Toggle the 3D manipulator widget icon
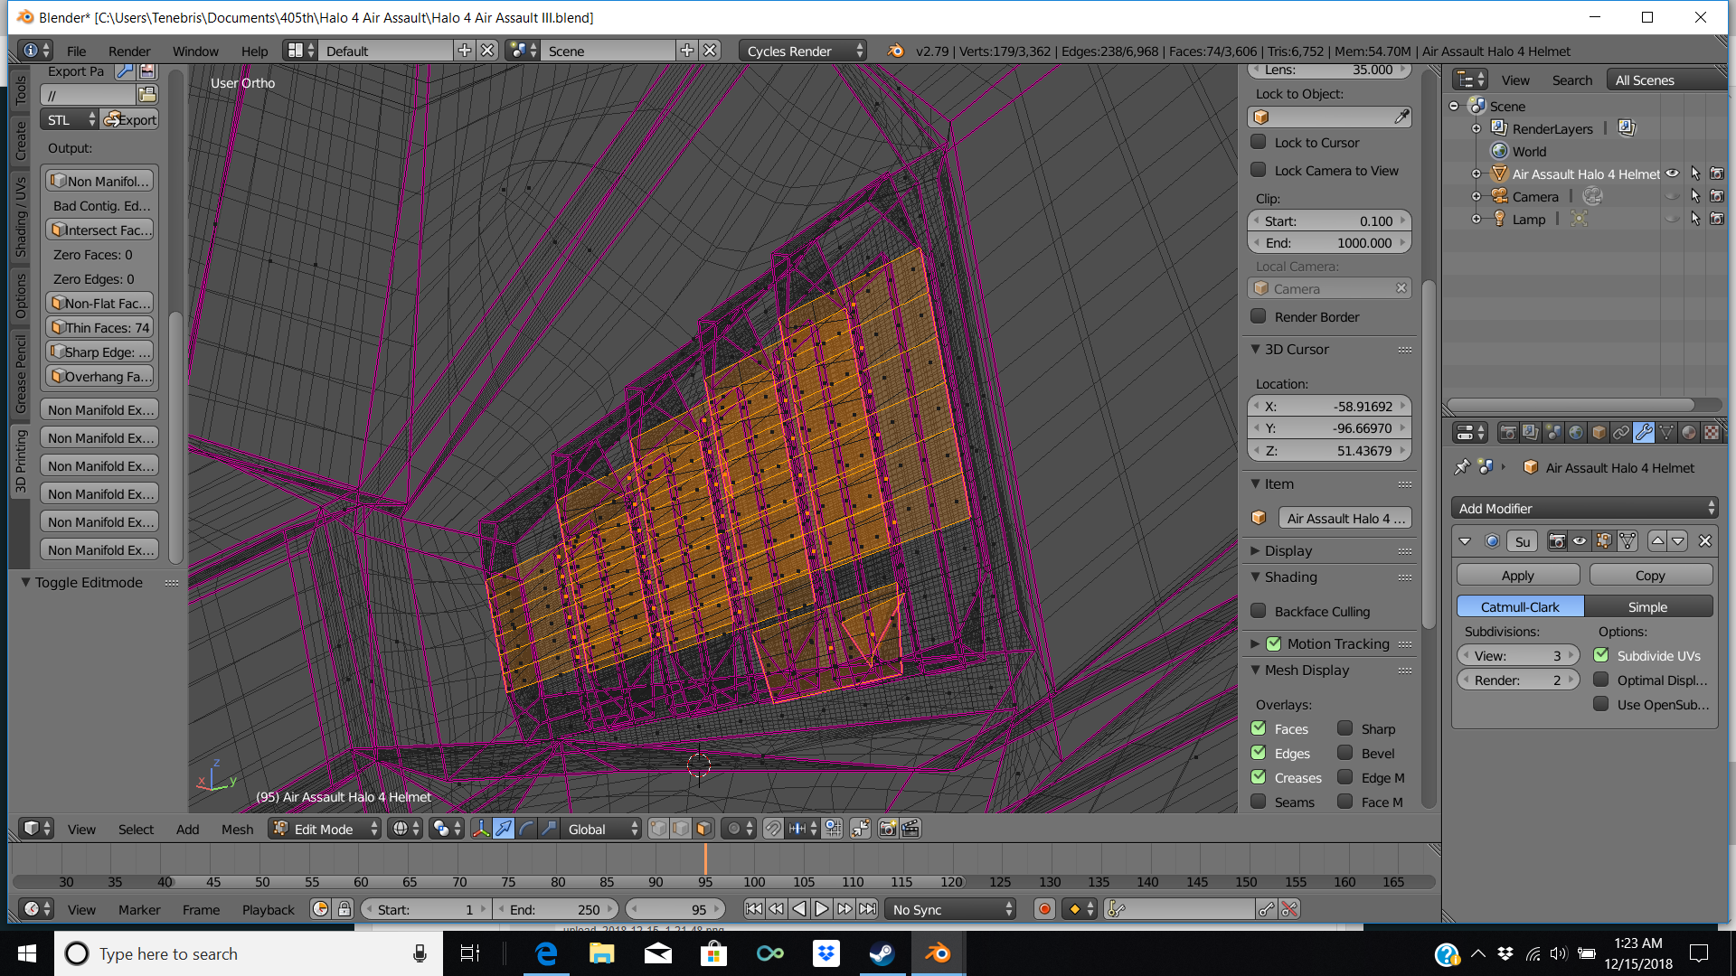This screenshot has height=976, width=1736. click(481, 829)
